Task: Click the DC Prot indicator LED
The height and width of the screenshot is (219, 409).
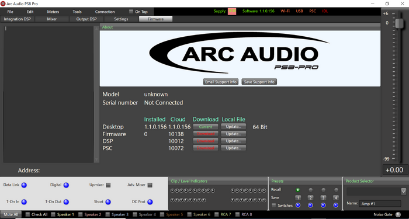Action: click(x=150, y=202)
